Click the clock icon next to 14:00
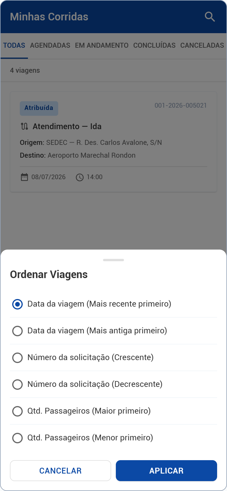 (80, 177)
